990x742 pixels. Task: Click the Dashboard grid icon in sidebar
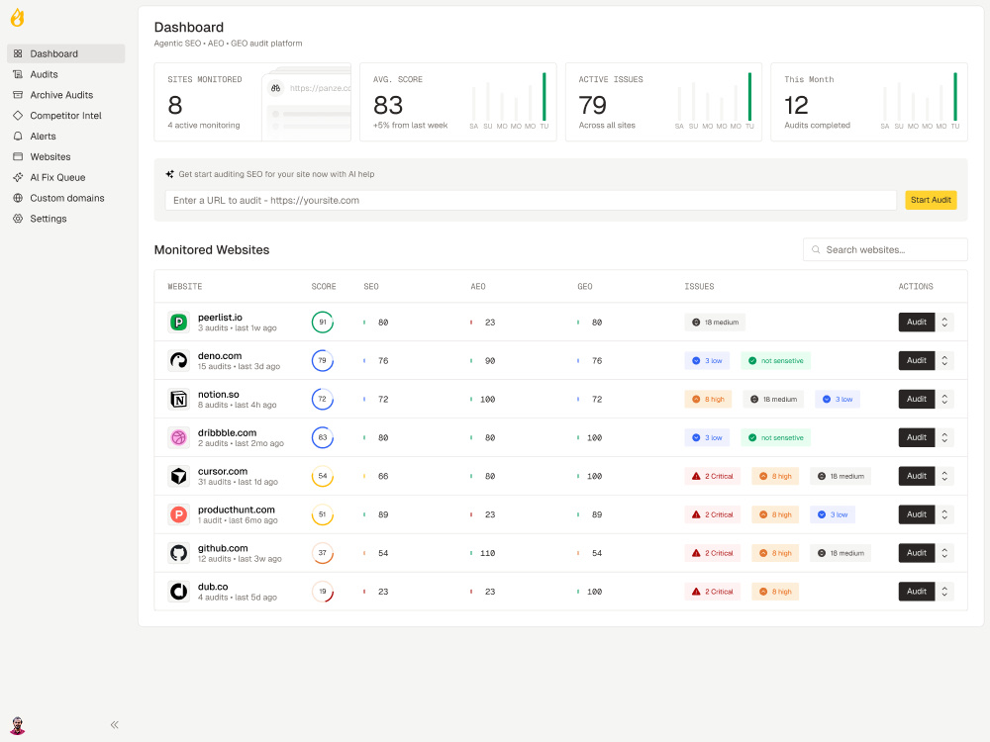[18, 53]
